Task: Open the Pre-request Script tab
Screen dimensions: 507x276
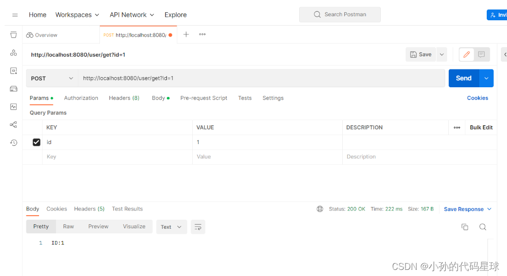Action: coord(204,98)
